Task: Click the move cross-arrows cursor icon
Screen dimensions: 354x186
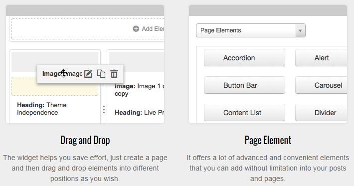Action: [64, 73]
